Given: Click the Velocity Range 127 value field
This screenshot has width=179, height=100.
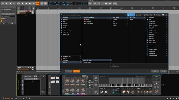Looking at the screenshot, I should [x=57, y=82].
